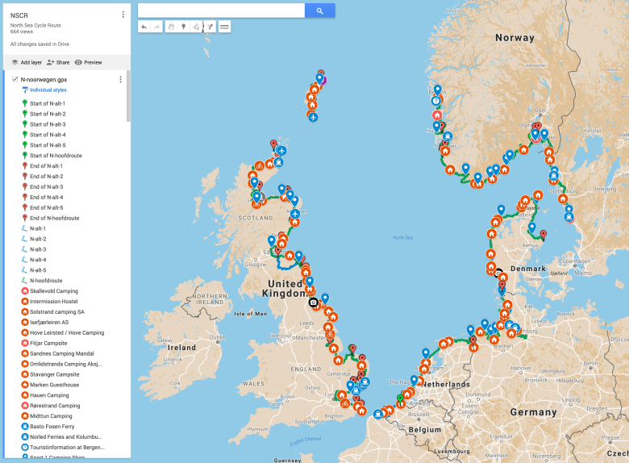
Task: Select the Draw a line tool
Action: 197,27
